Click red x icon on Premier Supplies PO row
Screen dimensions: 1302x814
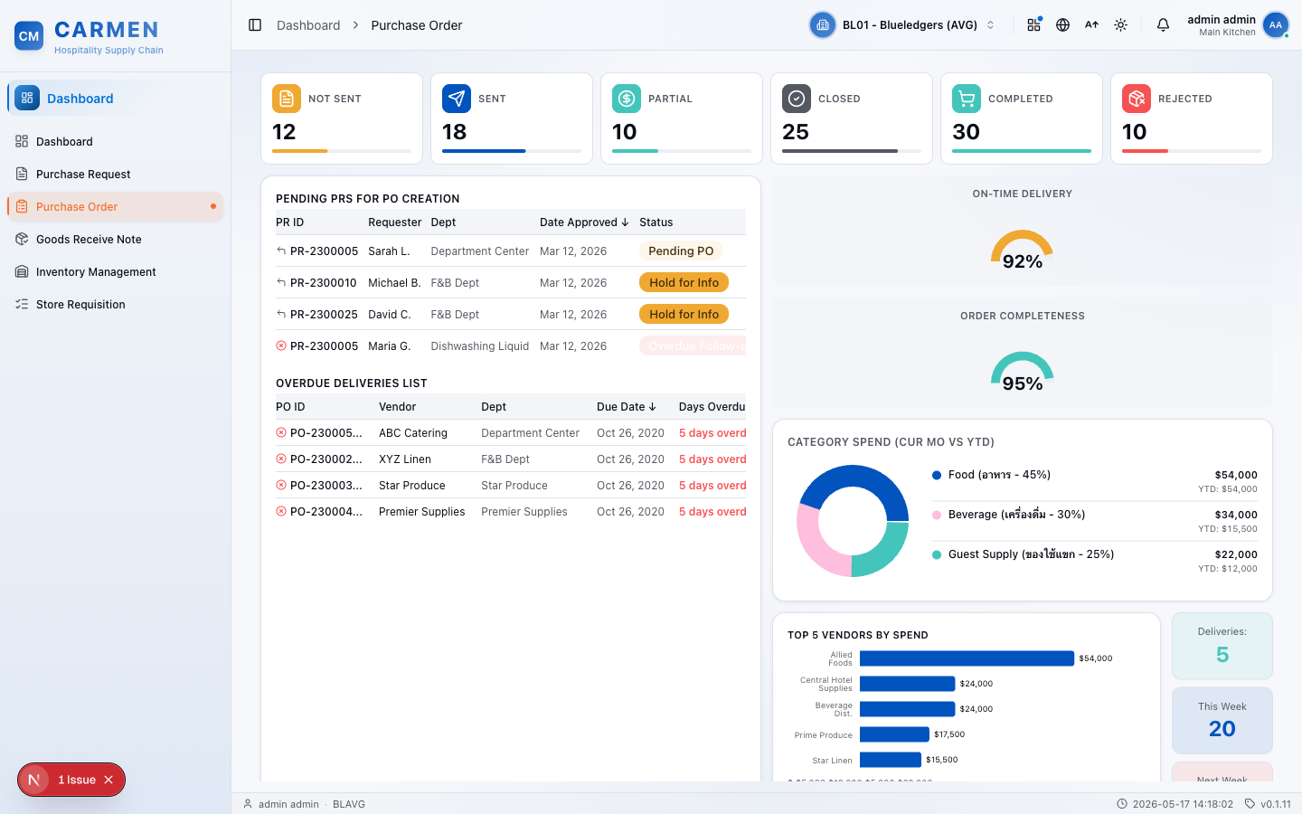pos(281,512)
